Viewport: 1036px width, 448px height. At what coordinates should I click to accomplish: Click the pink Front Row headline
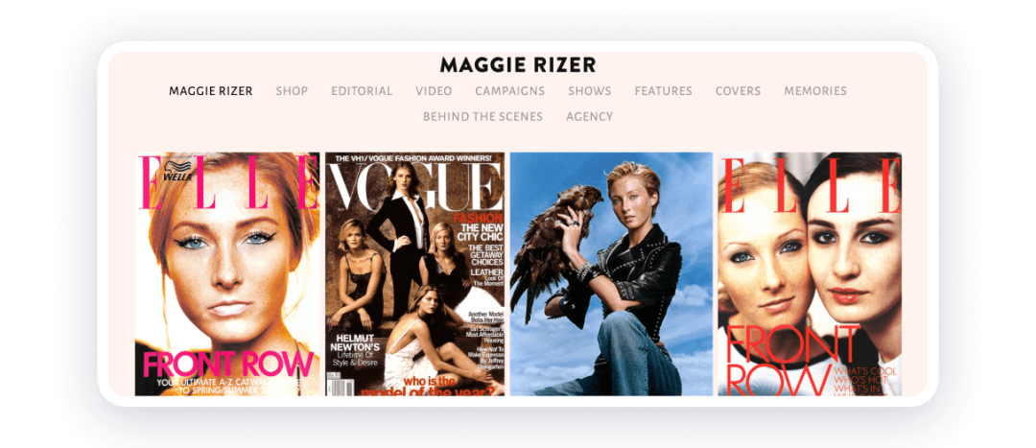pos(227,364)
